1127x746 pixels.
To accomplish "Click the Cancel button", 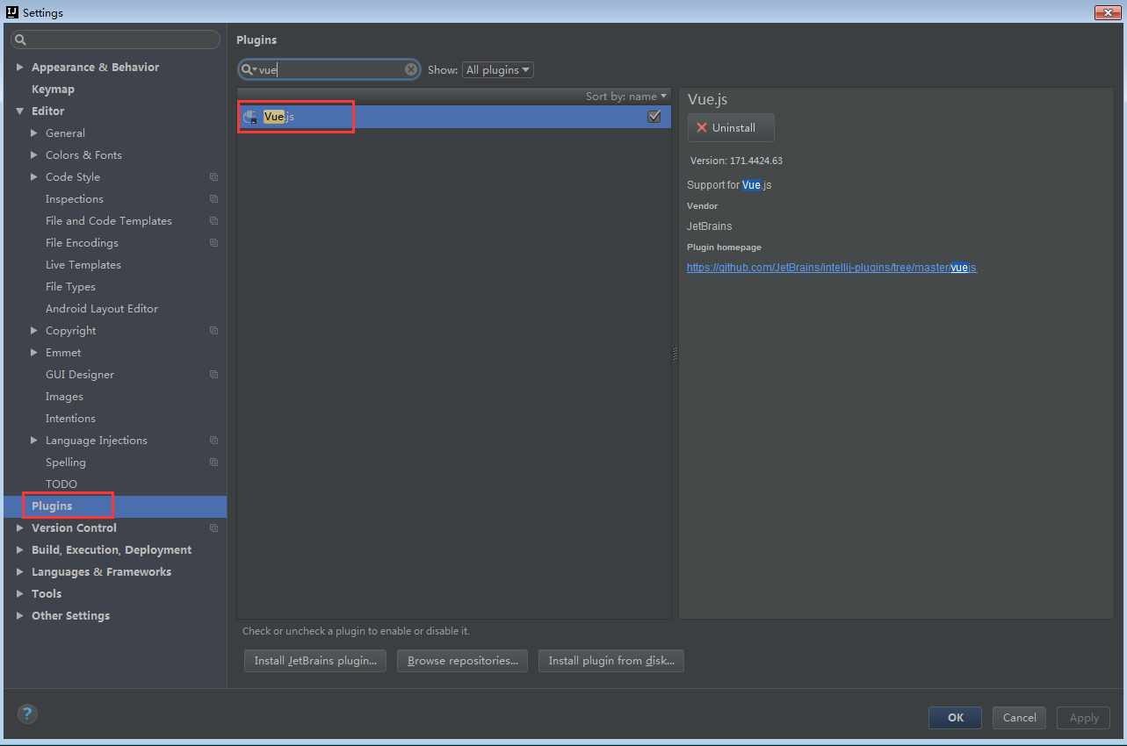I will [x=1019, y=717].
